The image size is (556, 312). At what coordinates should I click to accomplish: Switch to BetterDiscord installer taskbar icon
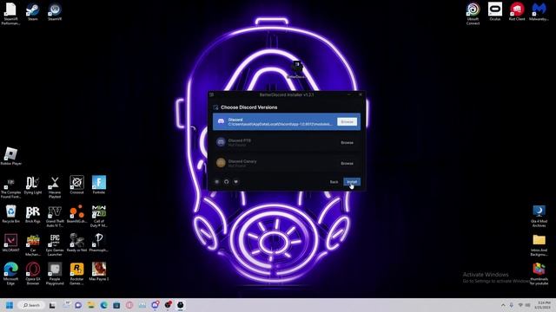(180, 305)
